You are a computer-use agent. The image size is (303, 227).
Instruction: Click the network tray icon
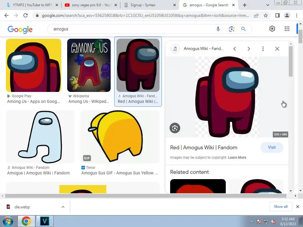click(266, 222)
